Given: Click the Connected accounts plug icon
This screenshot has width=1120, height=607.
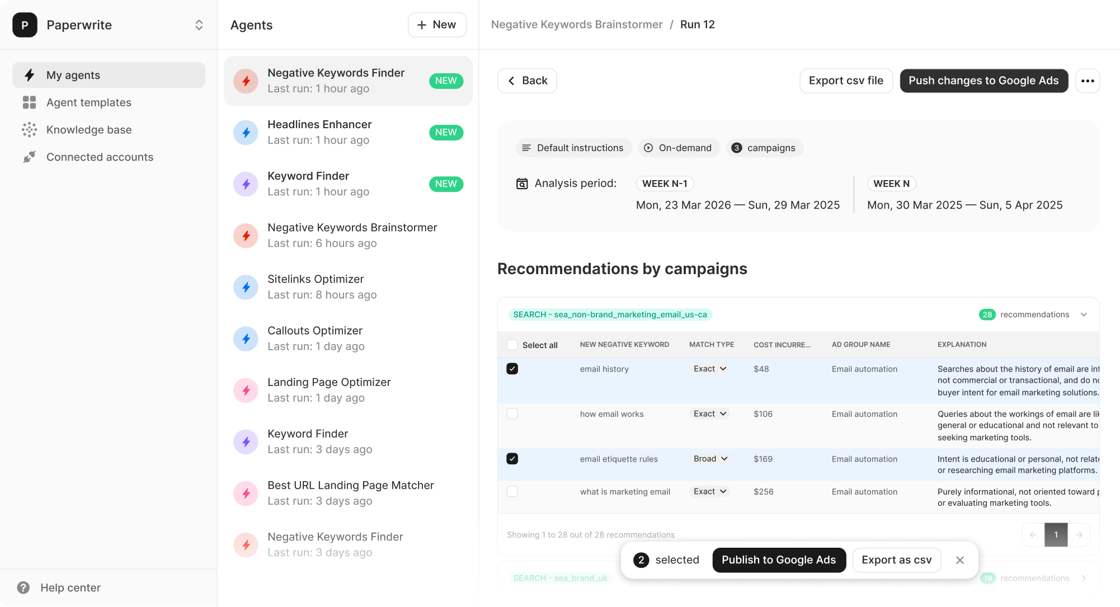Looking at the screenshot, I should 29,157.
